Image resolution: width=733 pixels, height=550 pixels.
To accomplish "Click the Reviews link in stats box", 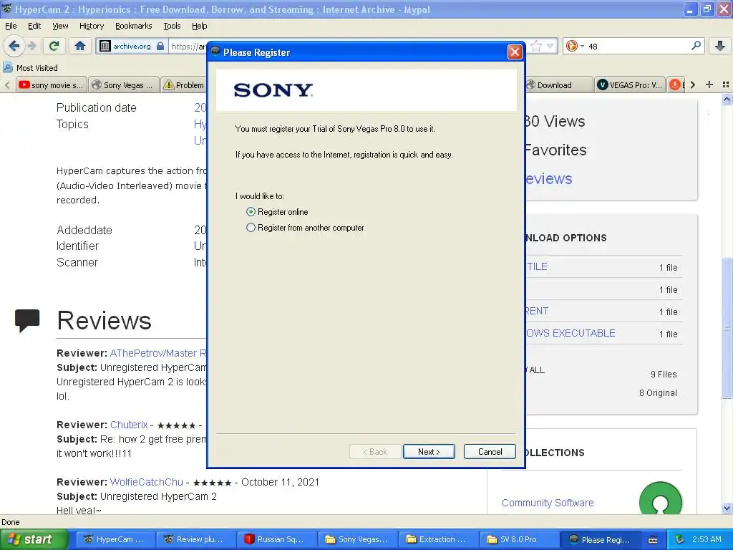I will click(x=548, y=178).
